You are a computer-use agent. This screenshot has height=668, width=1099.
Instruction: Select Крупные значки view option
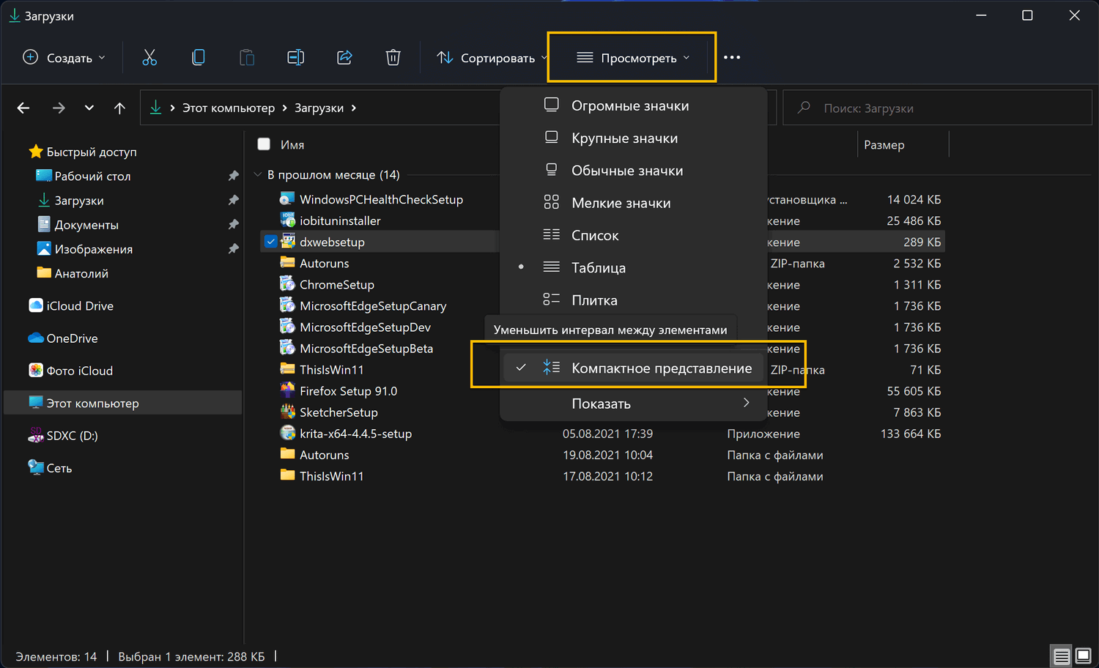(624, 138)
